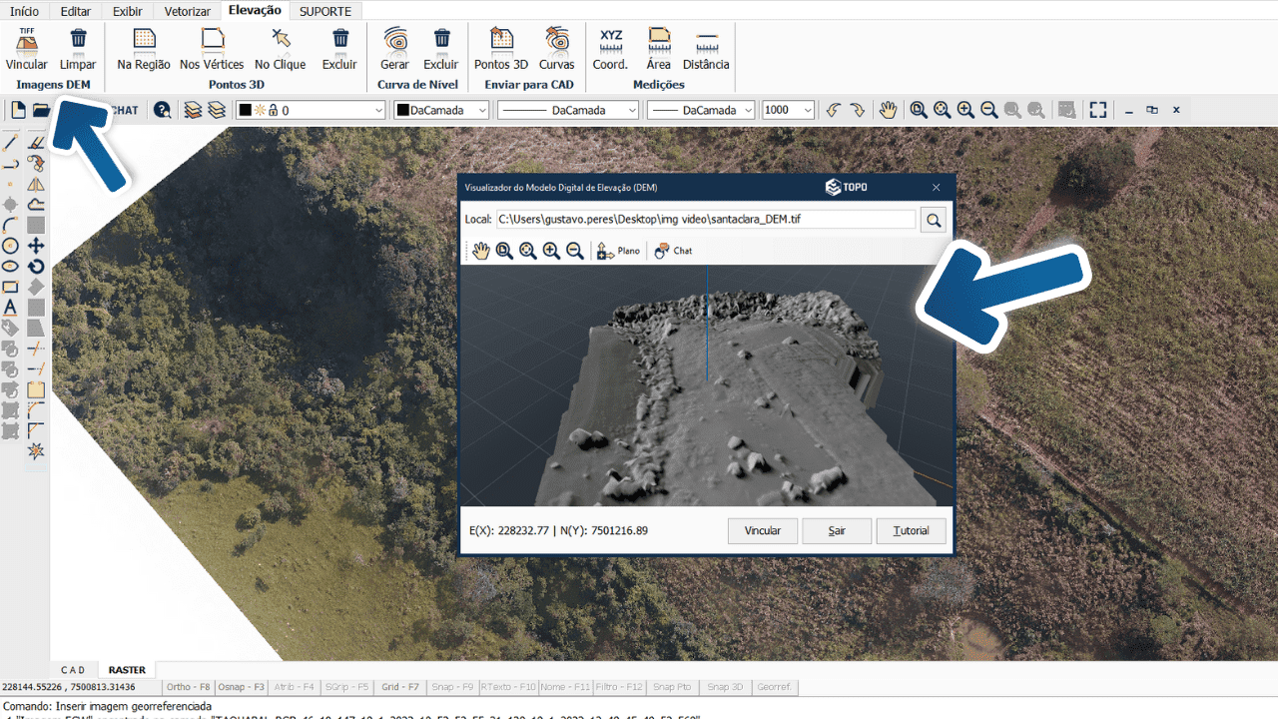Click the 3D DEM model preview

706,384
